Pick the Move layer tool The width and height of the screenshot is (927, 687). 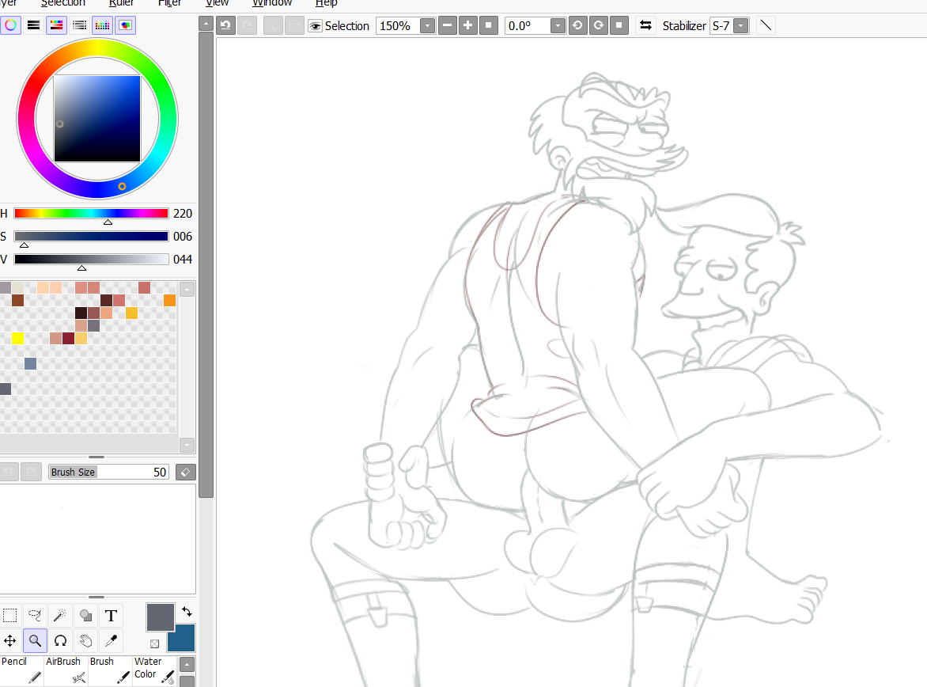coord(9,641)
